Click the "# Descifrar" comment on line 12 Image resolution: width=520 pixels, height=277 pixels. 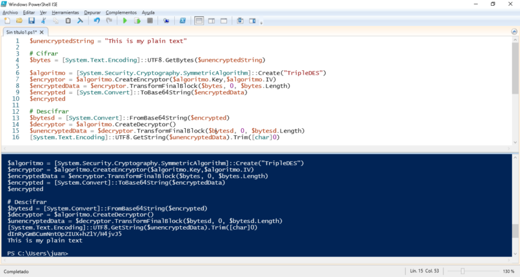(49, 111)
